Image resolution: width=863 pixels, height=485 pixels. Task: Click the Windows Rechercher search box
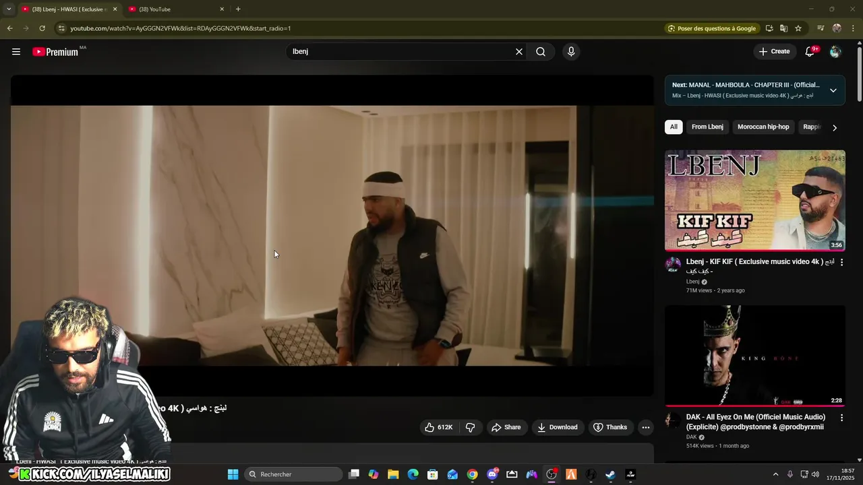coord(293,474)
